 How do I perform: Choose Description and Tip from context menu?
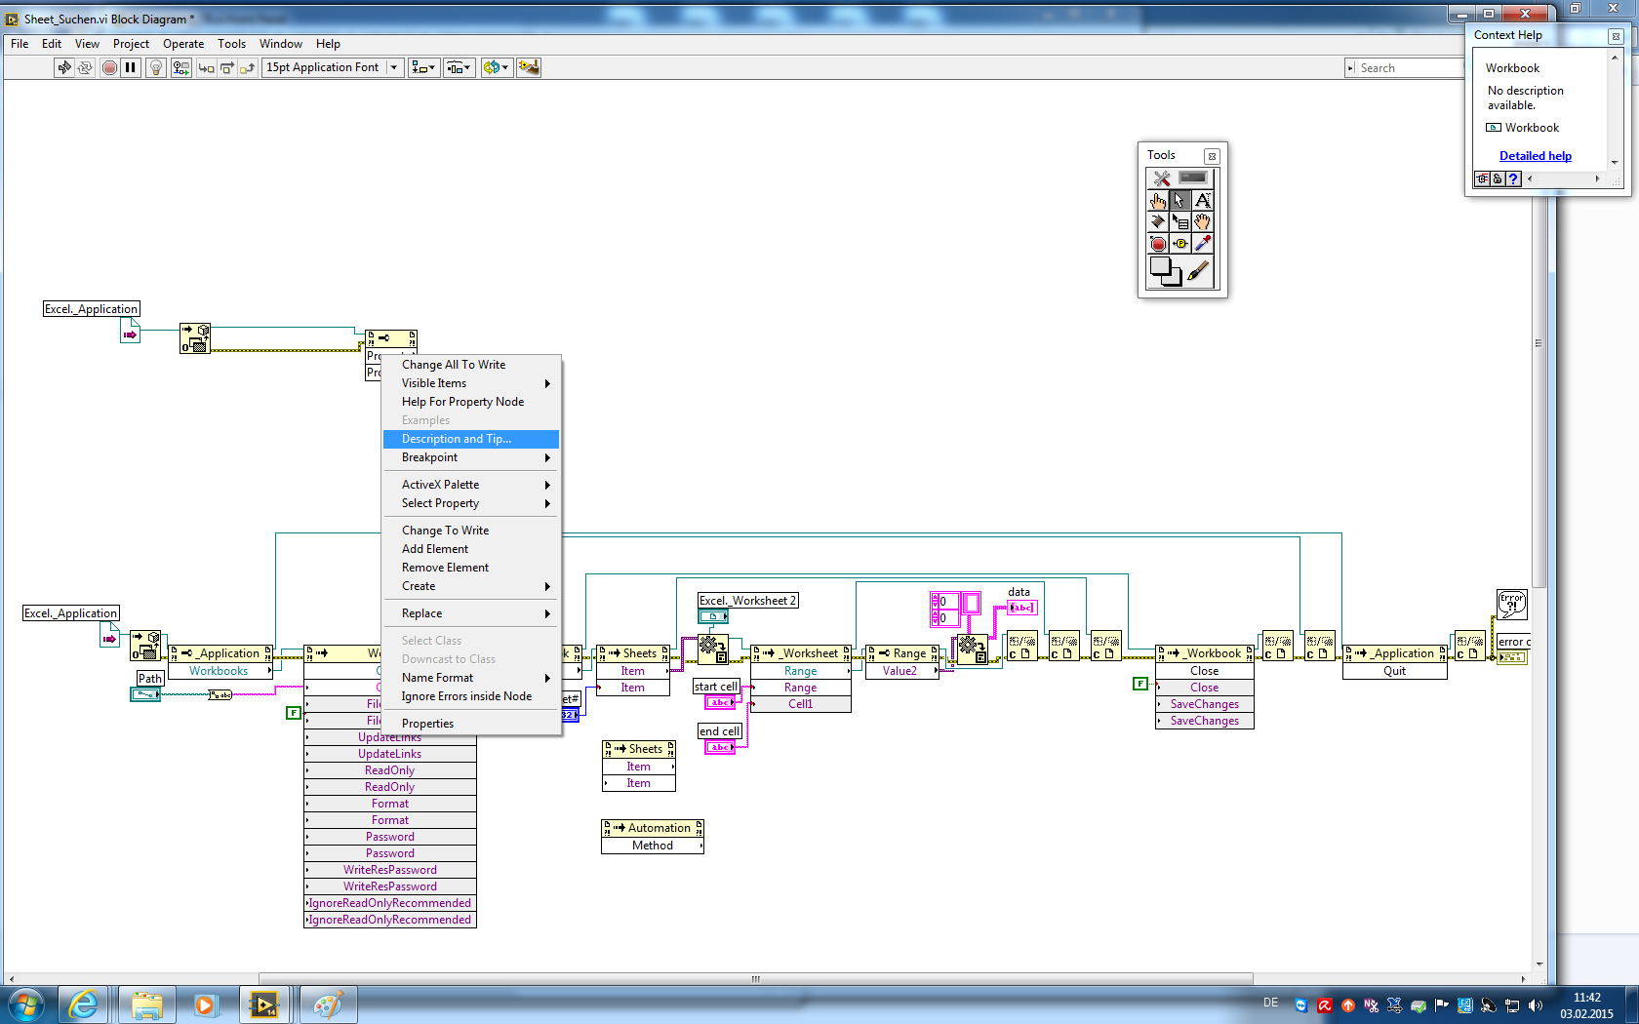(x=456, y=439)
